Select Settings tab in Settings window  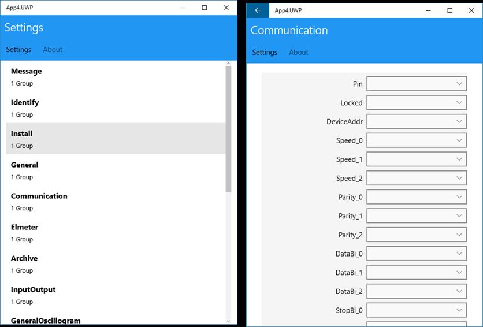[x=18, y=50]
